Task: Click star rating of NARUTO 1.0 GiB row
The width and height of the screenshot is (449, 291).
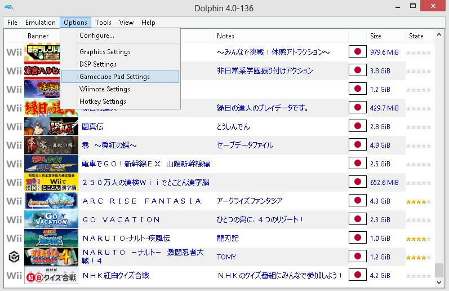Action: click(x=419, y=239)
